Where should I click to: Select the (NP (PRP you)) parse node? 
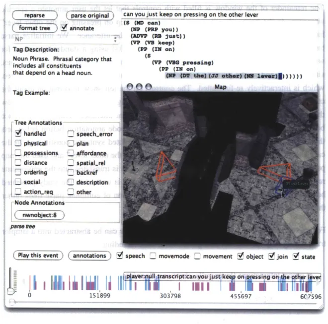(x=155, y=29)
